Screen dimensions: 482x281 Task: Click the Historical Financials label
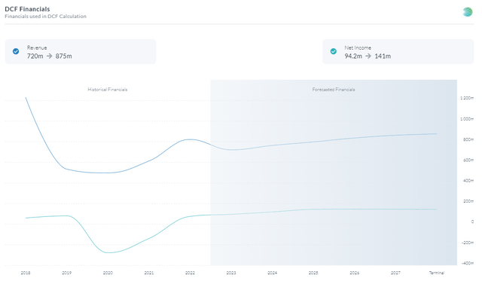(x=108, y=90)
